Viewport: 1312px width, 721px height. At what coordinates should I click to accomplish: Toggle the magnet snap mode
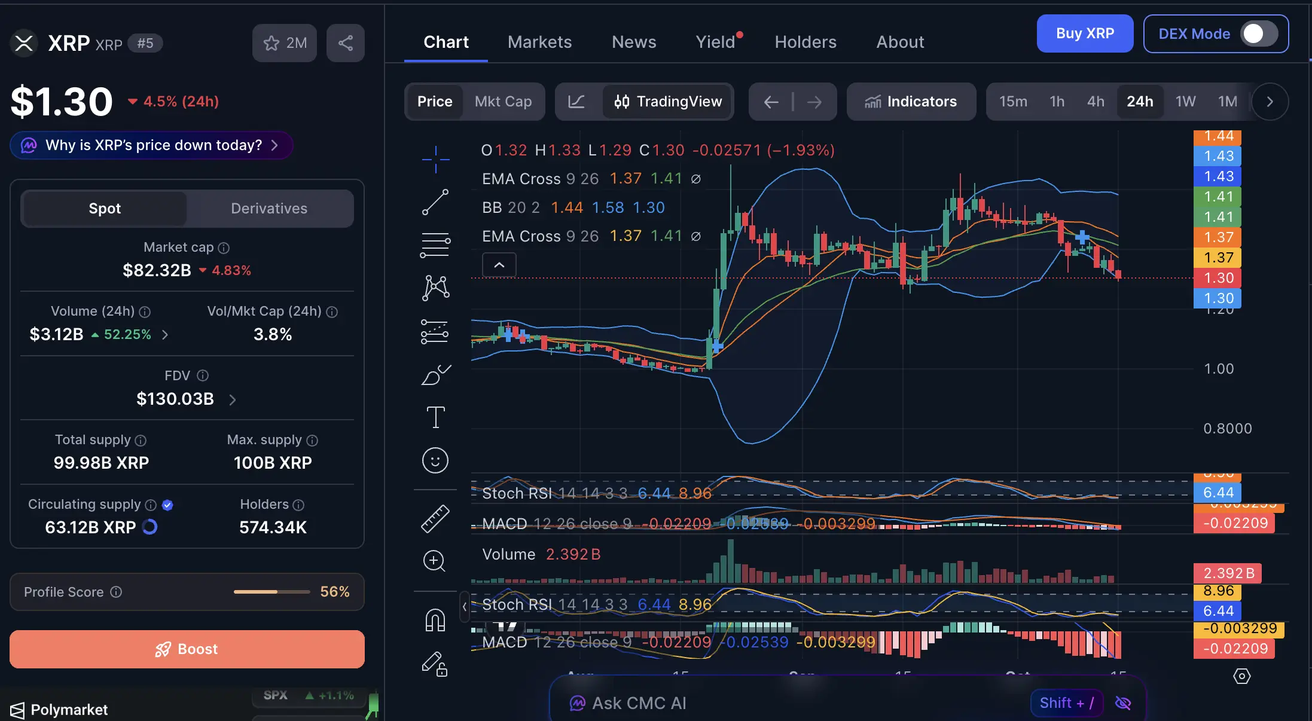coord(435,620)
